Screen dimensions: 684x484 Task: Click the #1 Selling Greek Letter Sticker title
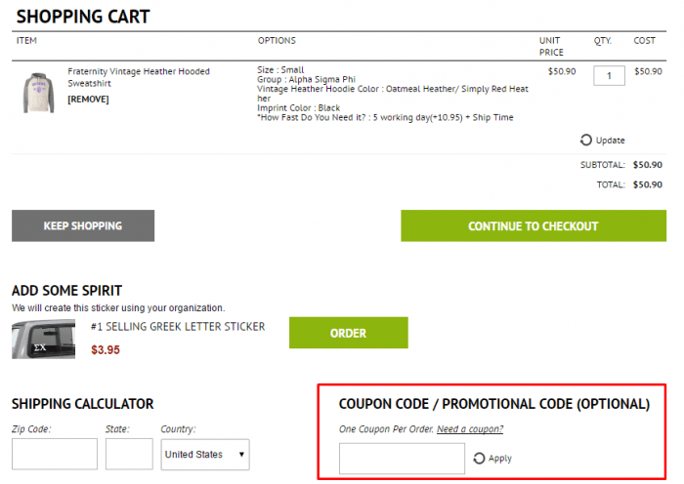[x=177, y=327]
